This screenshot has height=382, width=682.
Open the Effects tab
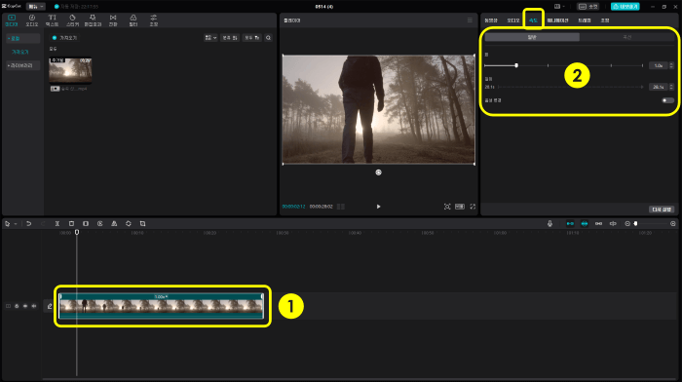coord(93,20)
